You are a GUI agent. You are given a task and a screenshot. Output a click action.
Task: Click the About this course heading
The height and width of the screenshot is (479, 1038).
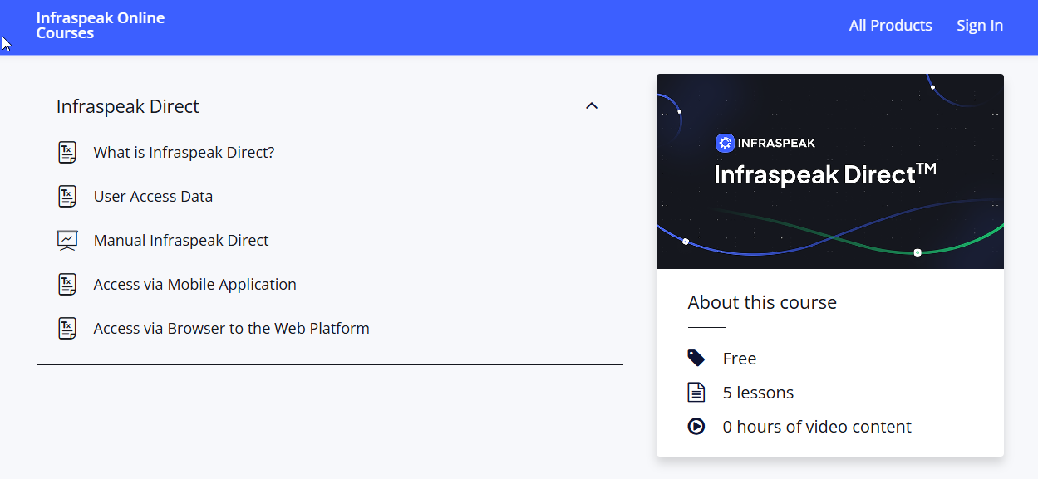(x=762, y=302)
